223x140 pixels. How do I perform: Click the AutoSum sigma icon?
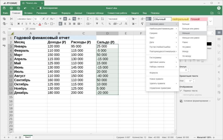coord(88,19)
